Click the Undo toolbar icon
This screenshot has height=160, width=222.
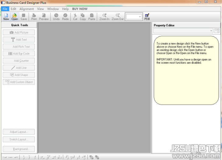pyautogui.click(x=56, y=17)
